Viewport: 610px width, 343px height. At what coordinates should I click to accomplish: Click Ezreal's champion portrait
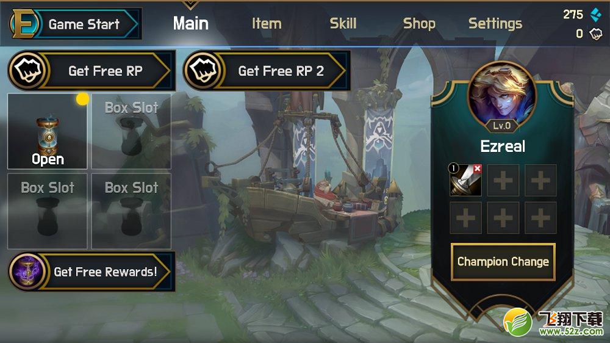(502, 95)
